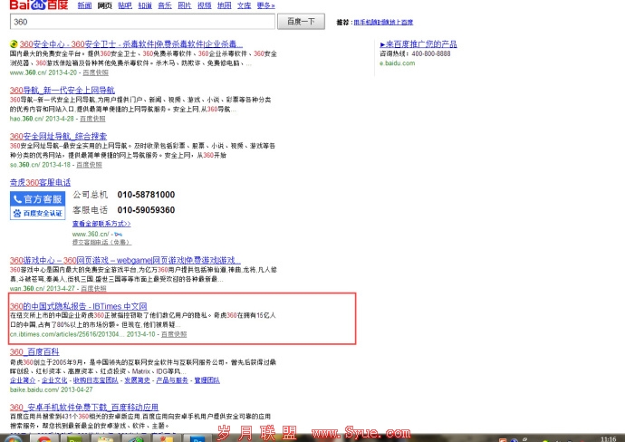Open the 360的中国式隐私报告 - IBTimes result
This screenshot has width=625, height=442.
(x=79, y=306)
